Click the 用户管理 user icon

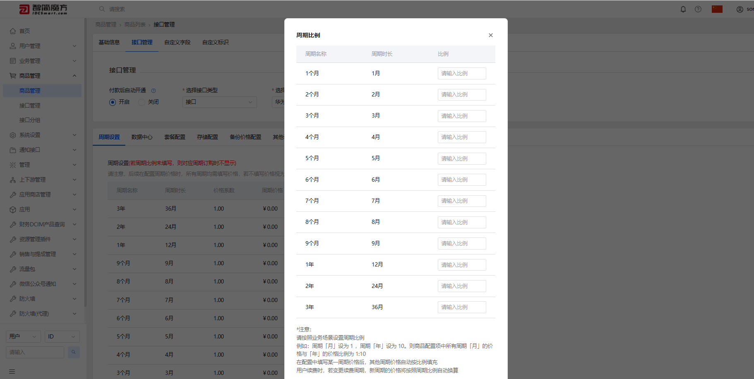13,46
